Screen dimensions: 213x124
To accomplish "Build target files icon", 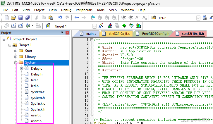I will [13, 25].
